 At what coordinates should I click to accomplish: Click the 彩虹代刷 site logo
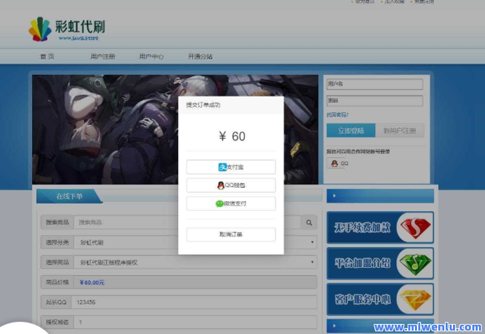(x=67, y=29)
